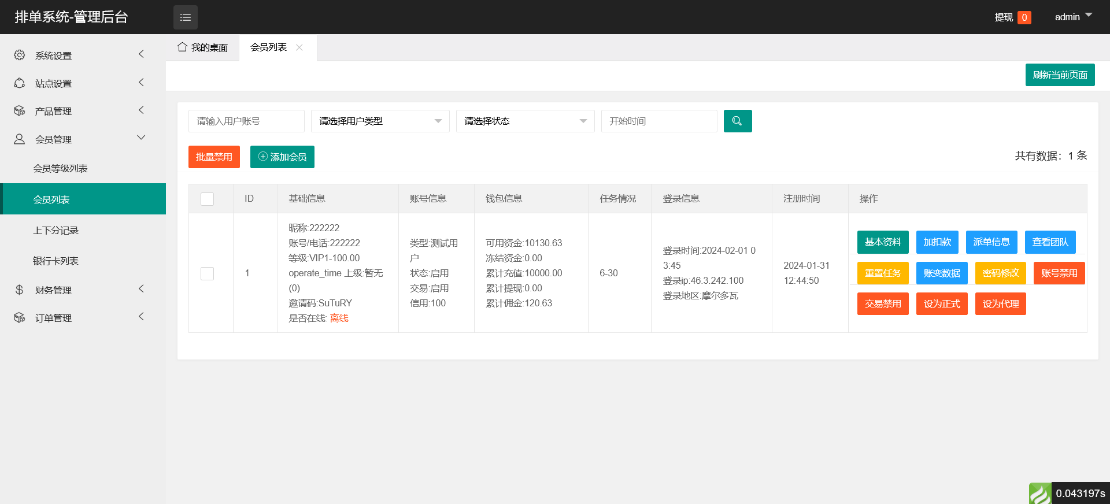Click the system settings gear icon
Screen dimensions: 1110x504
(20, 55)
